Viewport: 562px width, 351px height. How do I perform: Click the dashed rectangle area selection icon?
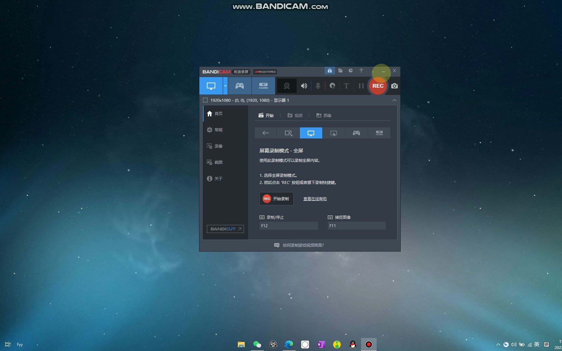[x=205, y=100]
